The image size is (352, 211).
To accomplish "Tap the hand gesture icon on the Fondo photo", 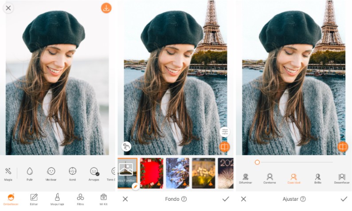I will (x=126, y=147).
